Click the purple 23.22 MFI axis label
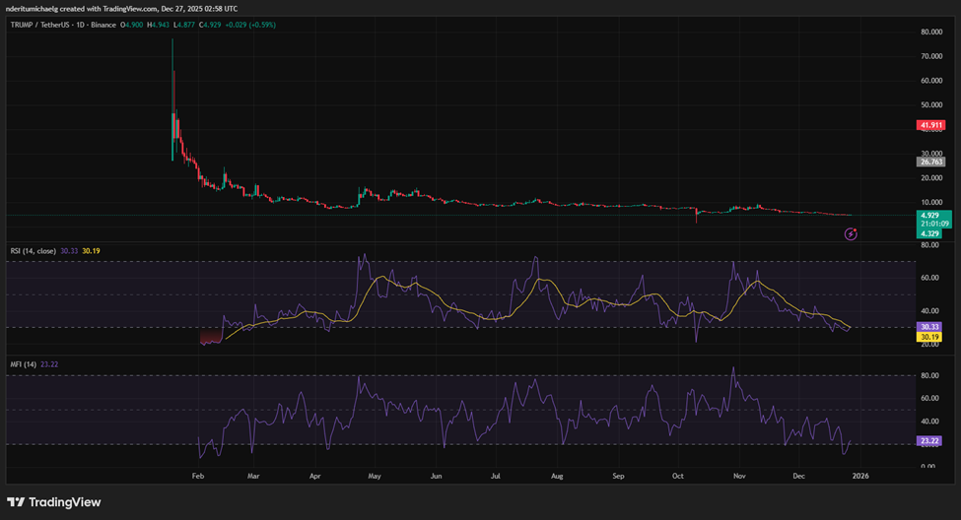Screen dimensions: 961x520 (931, 442)
